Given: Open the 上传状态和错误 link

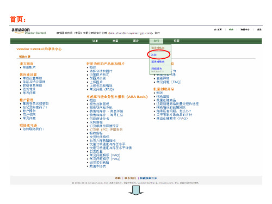Looking at the screenshot, I should coord(101,86).
